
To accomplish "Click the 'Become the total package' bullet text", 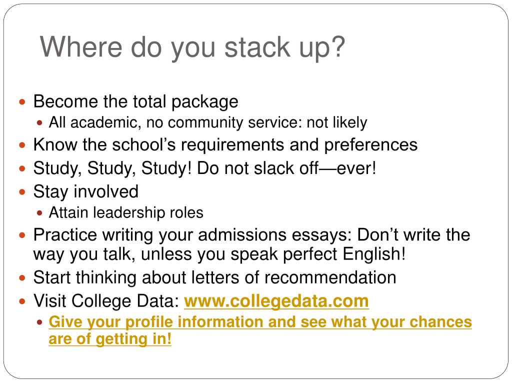I will pos(136,101).
